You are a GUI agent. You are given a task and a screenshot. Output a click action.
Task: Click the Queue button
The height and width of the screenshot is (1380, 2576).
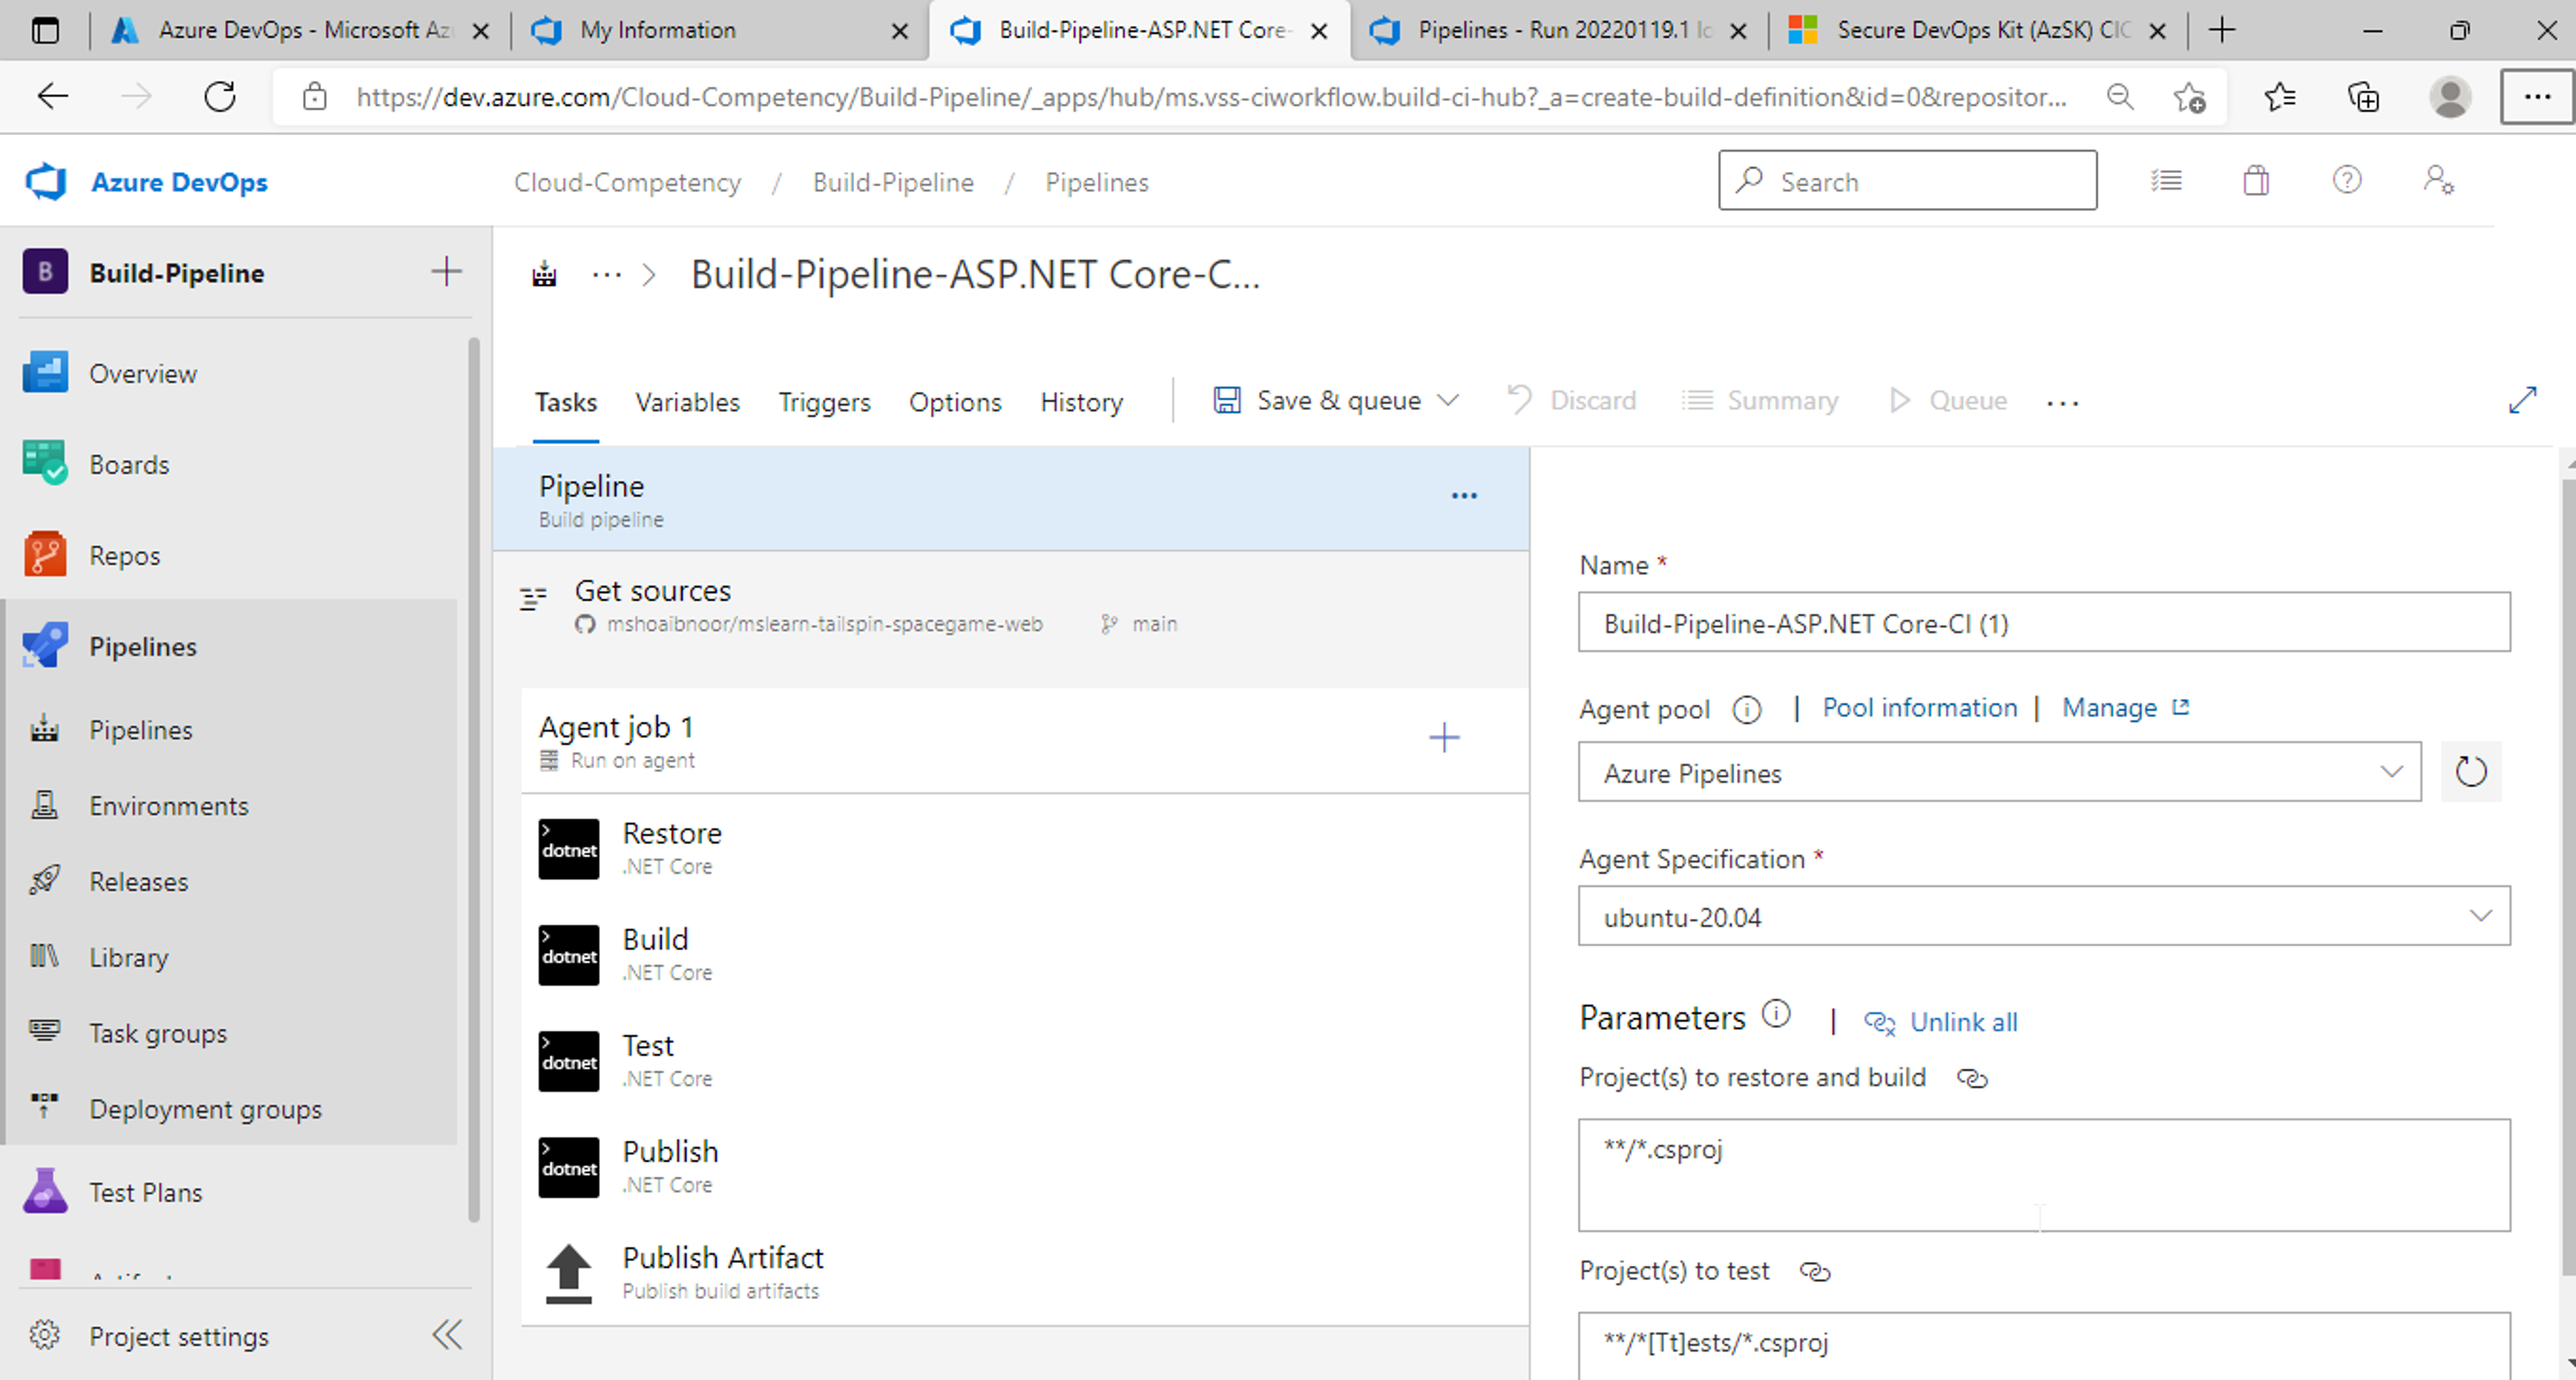(x=1948, y=401)
